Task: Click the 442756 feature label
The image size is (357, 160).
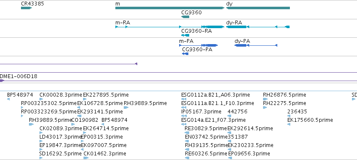Action: (x=237, y=111)
